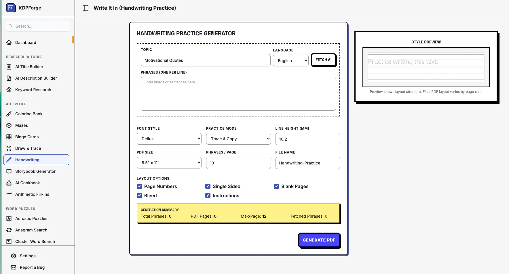
Task: Uncheck the Single Sided option
Action: [x=208, y=186]
